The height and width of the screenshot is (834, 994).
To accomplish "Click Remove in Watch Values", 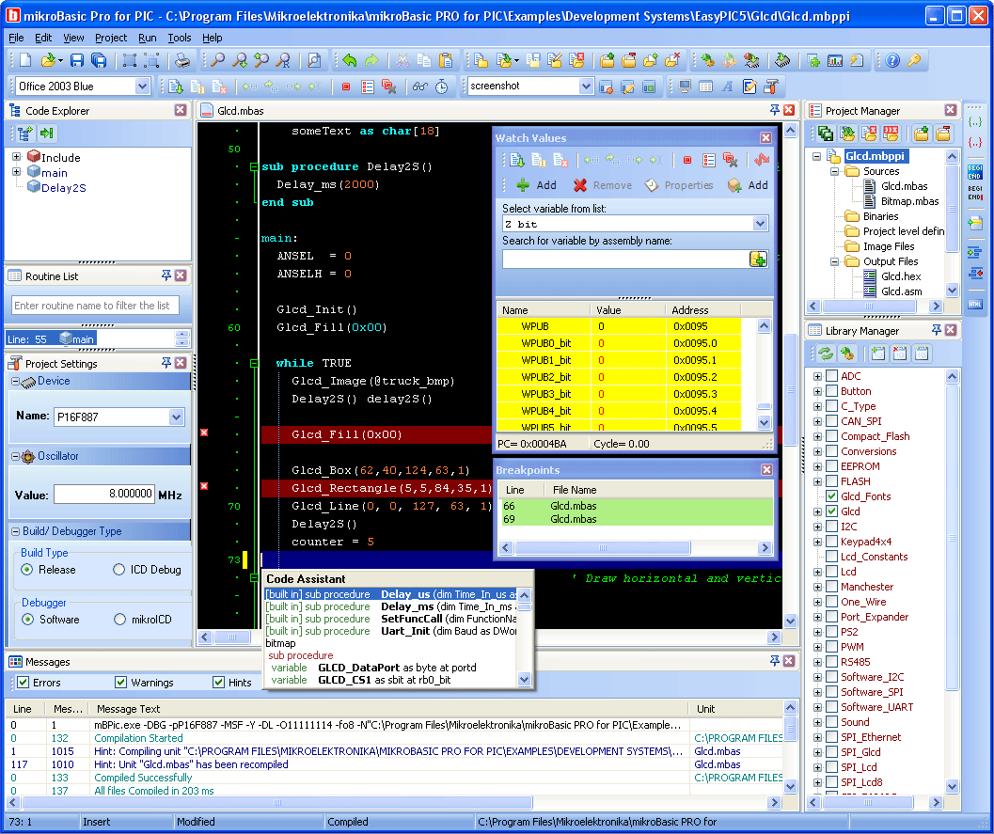I will point(602,185).
